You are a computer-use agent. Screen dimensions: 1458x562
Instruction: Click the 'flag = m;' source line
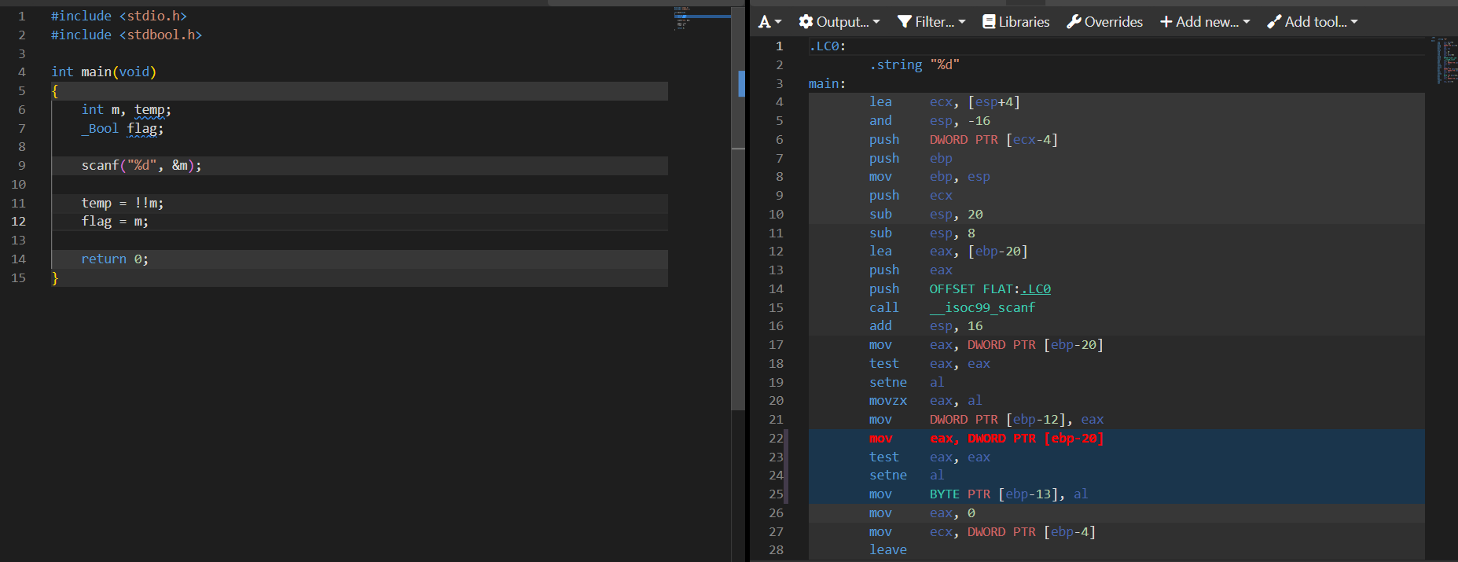[x=115, y=222]
